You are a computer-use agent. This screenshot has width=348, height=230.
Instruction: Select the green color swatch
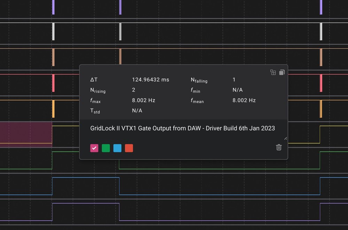tap(106, 148)
